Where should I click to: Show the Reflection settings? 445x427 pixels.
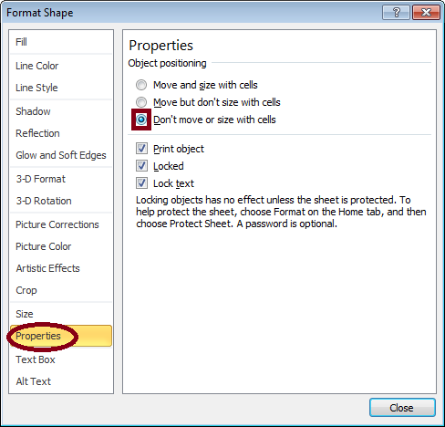tap(61, 133)
